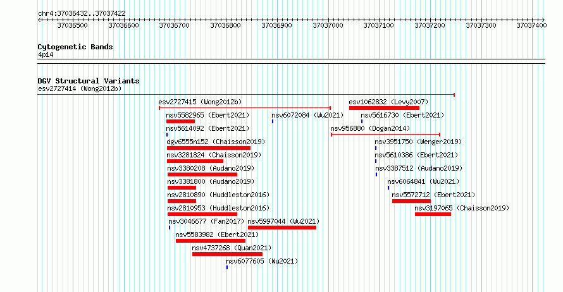Click the nsv5582965 (Ebert2021) label
The width and height of the screenshot is (563, 292).
[207, 115]
